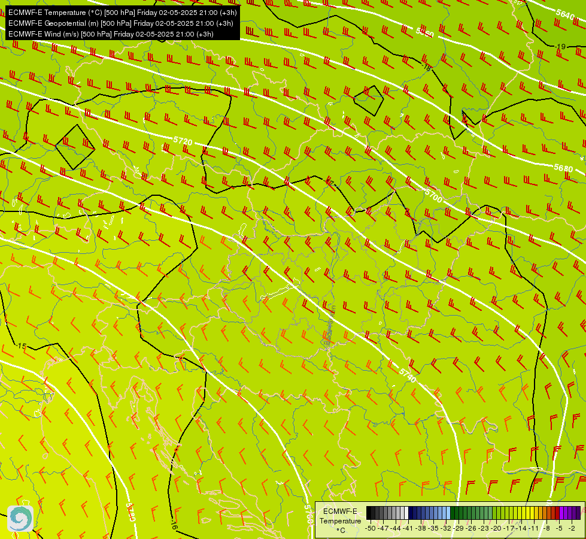Click the -50 legend tick label

click(371, 528)
